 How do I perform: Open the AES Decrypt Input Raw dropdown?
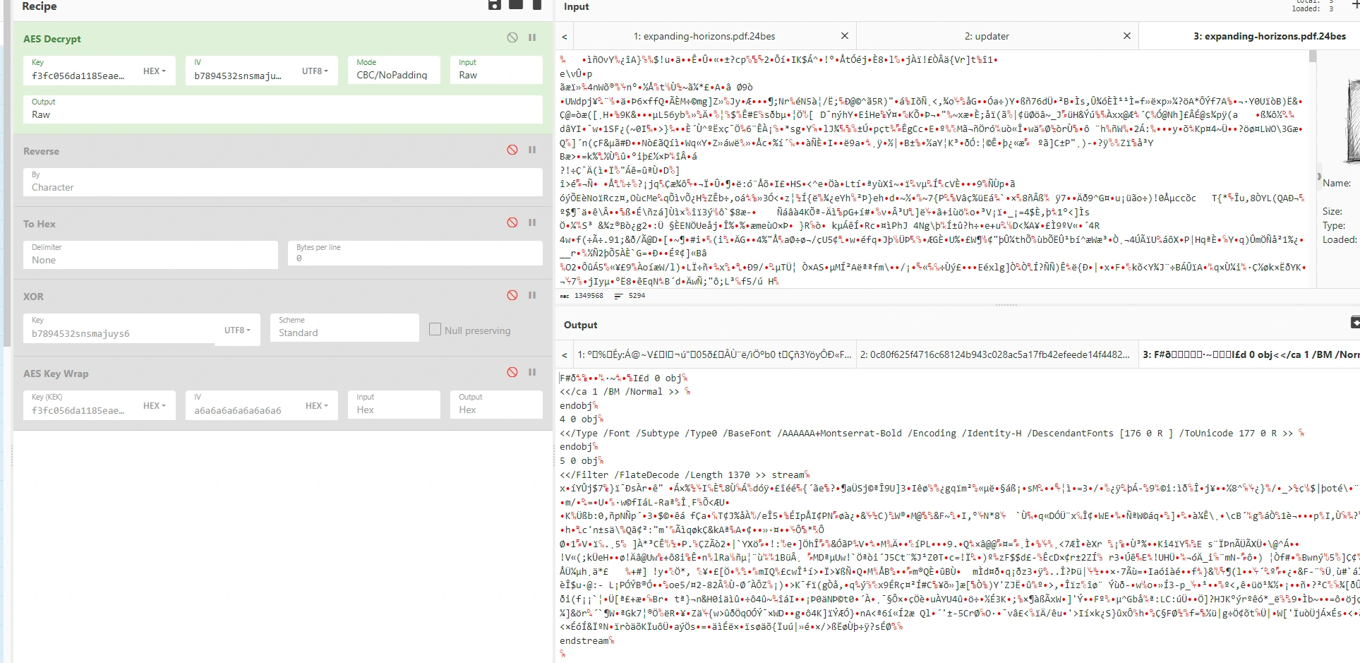[496, 70]
